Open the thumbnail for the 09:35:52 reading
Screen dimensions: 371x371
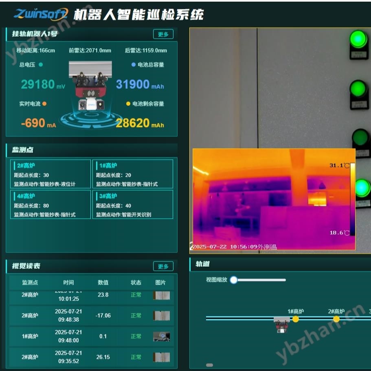(161, 357)
